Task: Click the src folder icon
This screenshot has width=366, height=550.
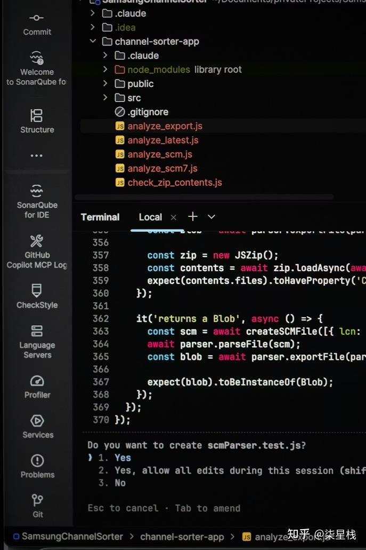Action: click(x=120, y=98)
